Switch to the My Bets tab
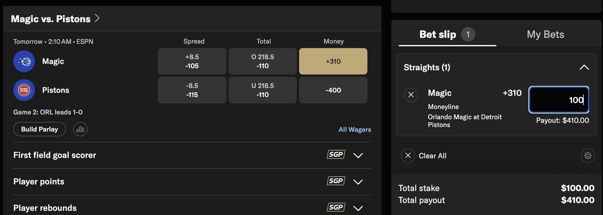This screenshot has width=603, height=215. coord(546,34)
